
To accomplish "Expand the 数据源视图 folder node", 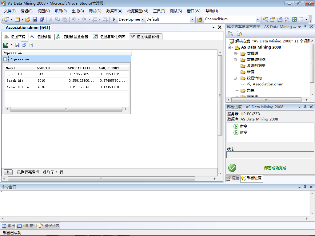I will 235,60.
